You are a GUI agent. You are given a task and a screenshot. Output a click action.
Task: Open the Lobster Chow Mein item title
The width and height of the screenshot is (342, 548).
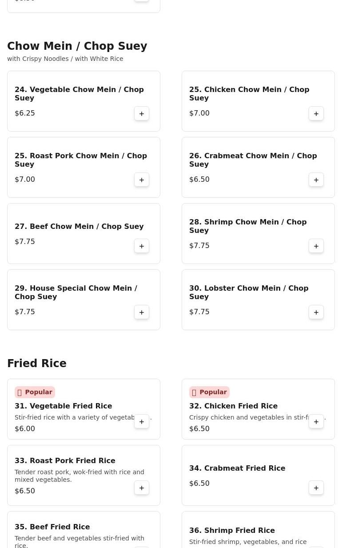(249, 292)
